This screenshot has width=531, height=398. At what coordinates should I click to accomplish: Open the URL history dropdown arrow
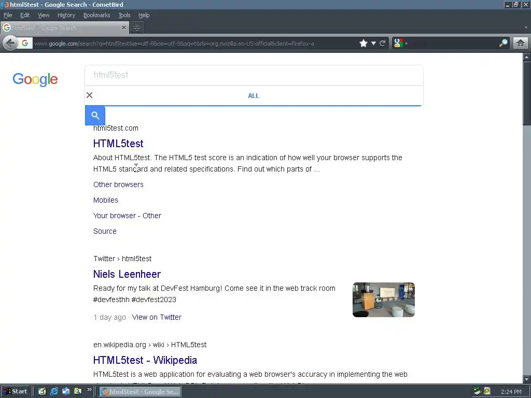pos(373,44)
